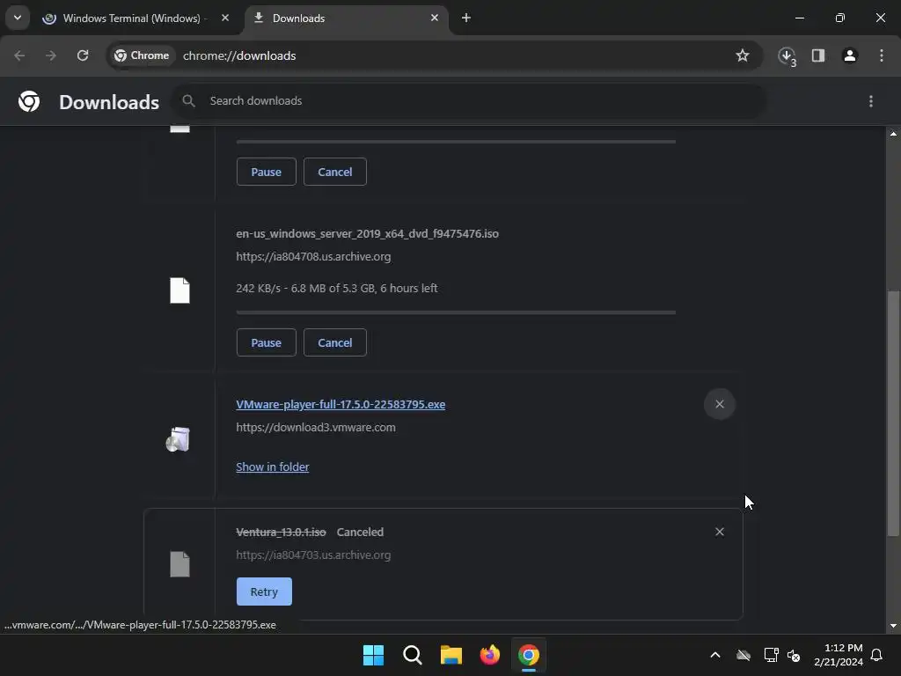
Task: Click the Chrome site info chip
Action: [x=142, y=55]
